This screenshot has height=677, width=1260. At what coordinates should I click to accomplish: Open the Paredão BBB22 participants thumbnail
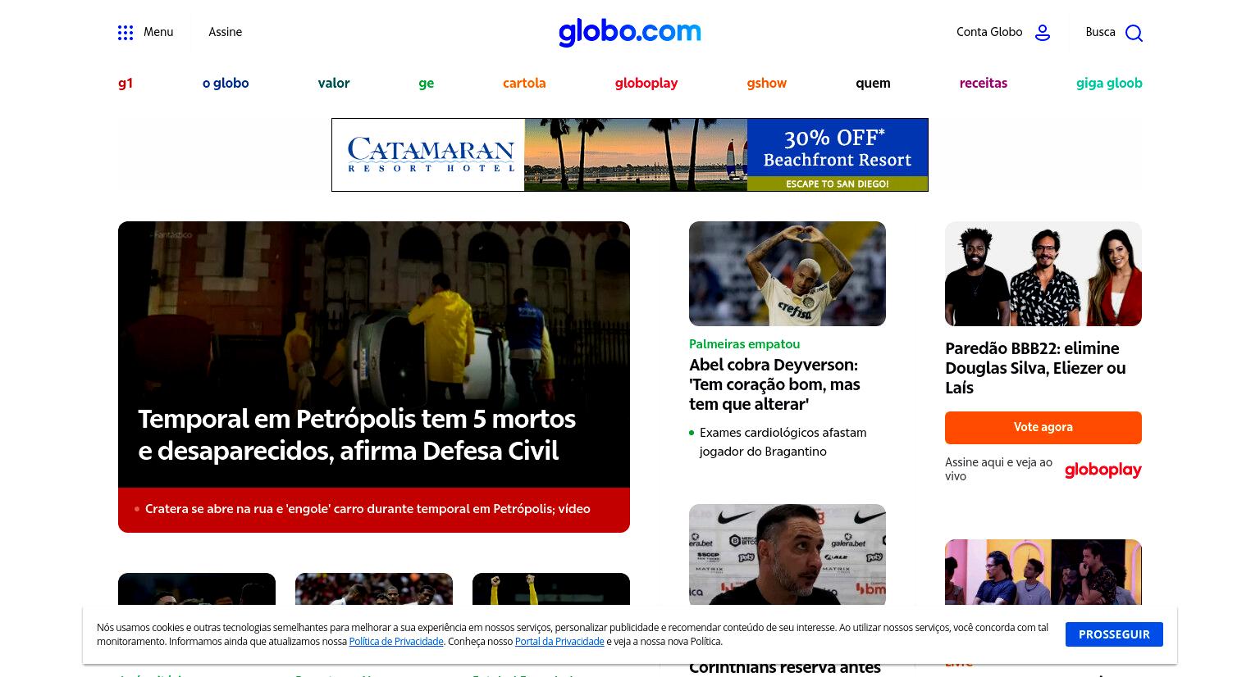click(x=1043, y=274)
